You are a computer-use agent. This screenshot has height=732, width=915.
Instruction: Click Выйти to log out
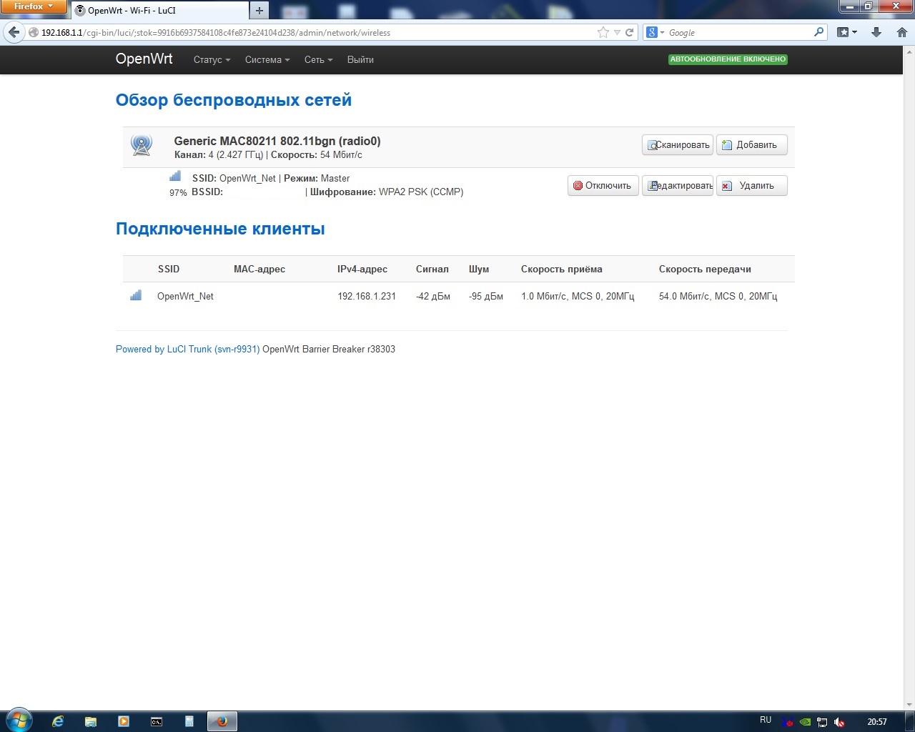point(360,60)
